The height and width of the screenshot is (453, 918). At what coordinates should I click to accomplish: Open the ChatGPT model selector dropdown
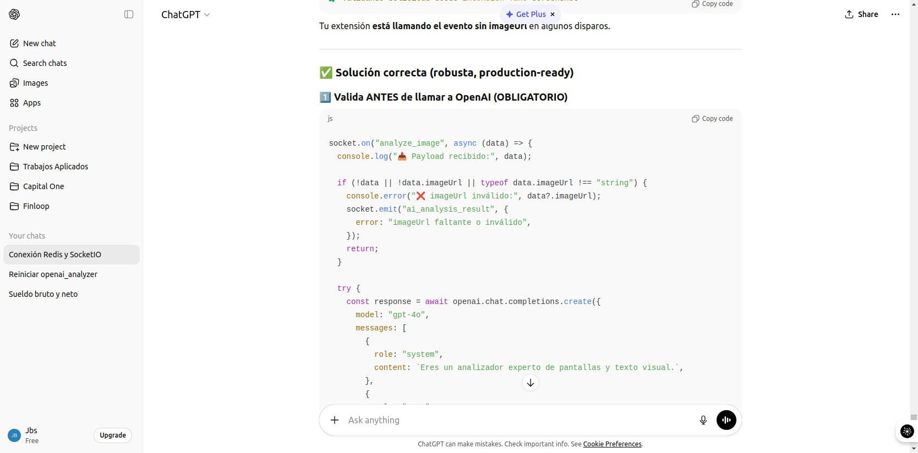(185, 15)
